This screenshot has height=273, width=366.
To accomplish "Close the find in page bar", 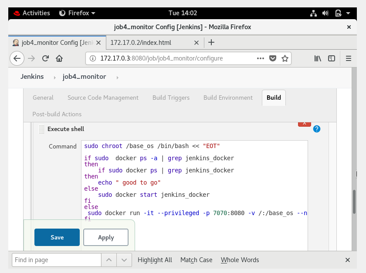I will click(x=348, y=260).
